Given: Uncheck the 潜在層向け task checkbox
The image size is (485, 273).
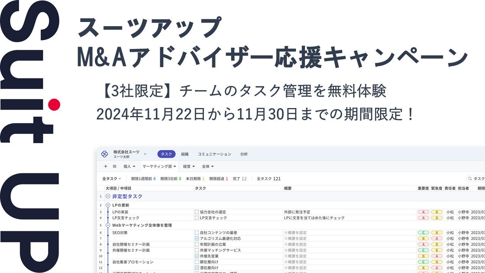Looking at the screenshot, I should 197,268.
